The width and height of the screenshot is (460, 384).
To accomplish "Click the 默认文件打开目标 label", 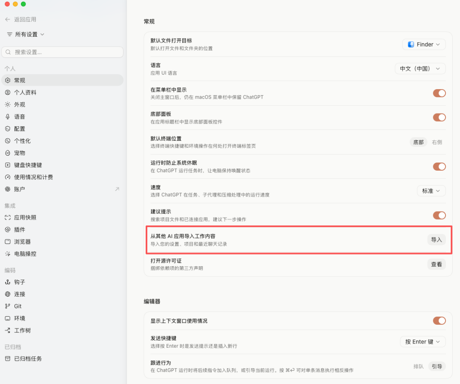I will tap(171, 41).
